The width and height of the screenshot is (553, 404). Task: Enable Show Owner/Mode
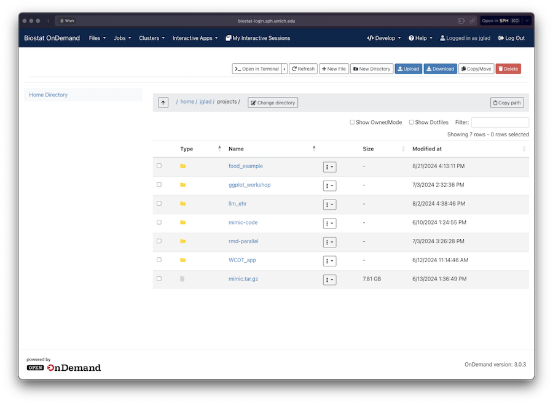point(352,122)
